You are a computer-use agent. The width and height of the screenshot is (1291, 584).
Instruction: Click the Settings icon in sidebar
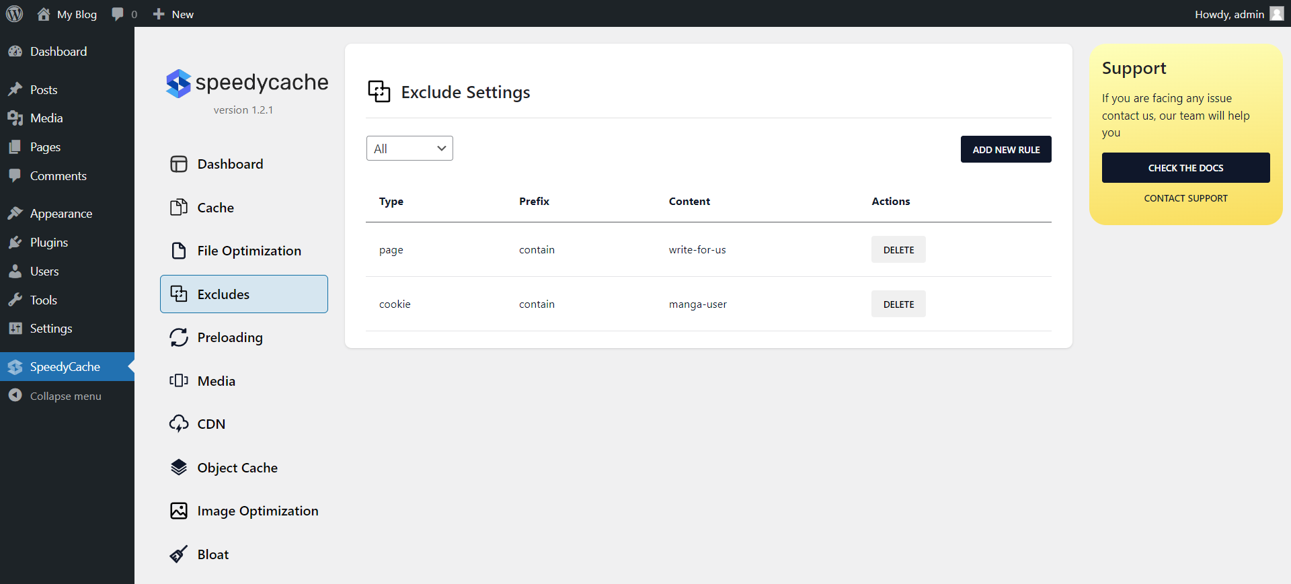(x=15, y=329)
